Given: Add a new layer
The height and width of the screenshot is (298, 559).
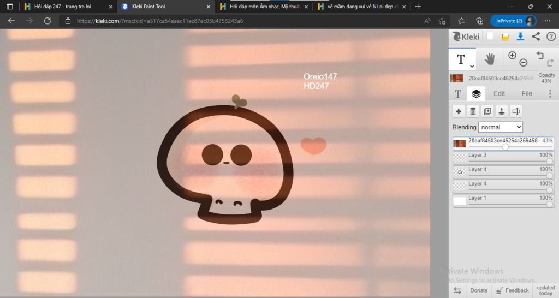Looking at the screenshot, I should coord(459,111).
